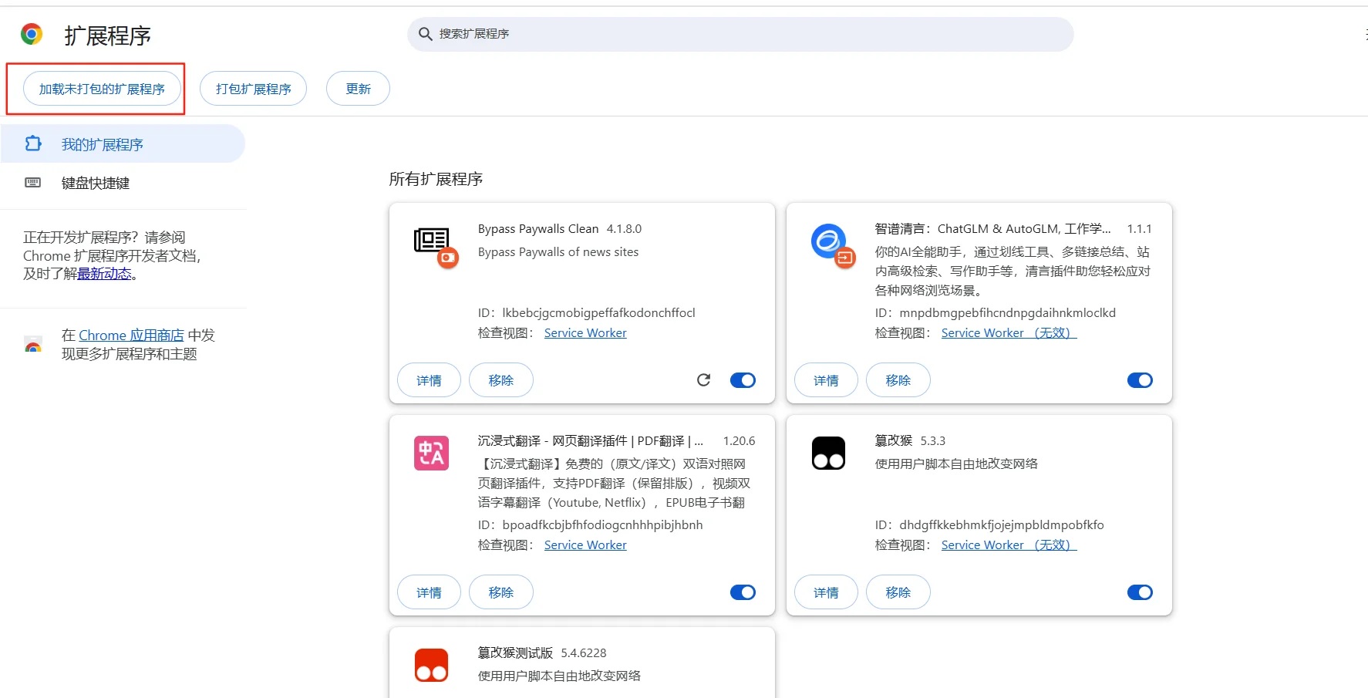This screenshot has width=1368, height=698.
Task: Click the Chrome Web Store icon in sidebar
Action: (x=32, y=345)
